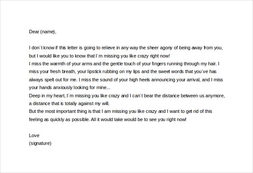Click 'your hands anxiously looking for mine...' line

click(x=70, y=87)
